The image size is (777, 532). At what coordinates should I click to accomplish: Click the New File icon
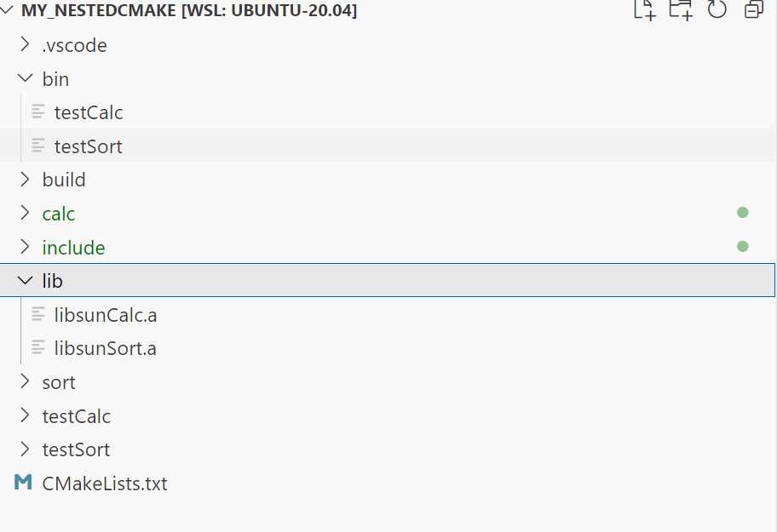click(x=644, y=10)
